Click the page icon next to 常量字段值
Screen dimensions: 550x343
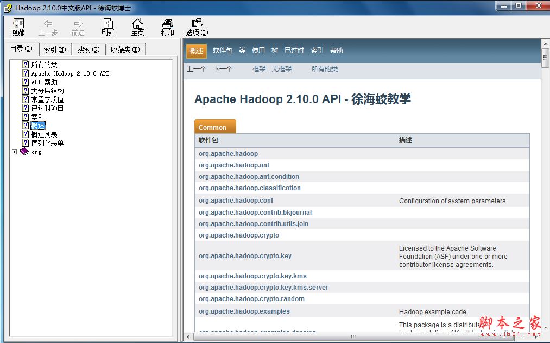pyautogui.click(x=26, y=99)
